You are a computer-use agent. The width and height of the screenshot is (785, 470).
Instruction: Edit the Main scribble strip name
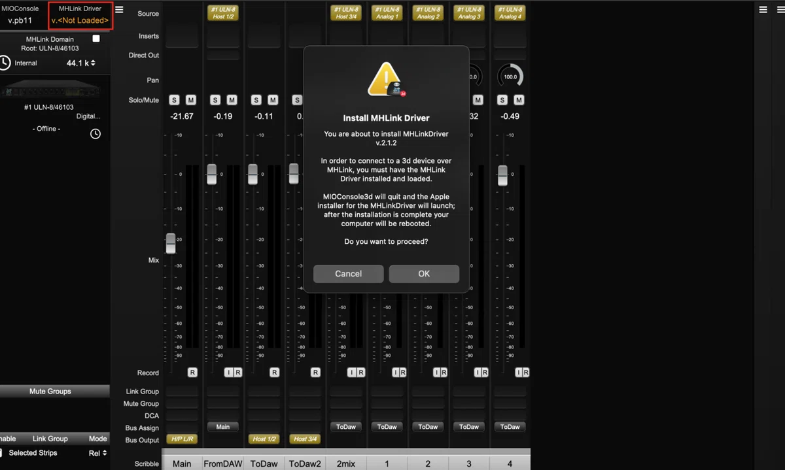(x=182, y=463)
